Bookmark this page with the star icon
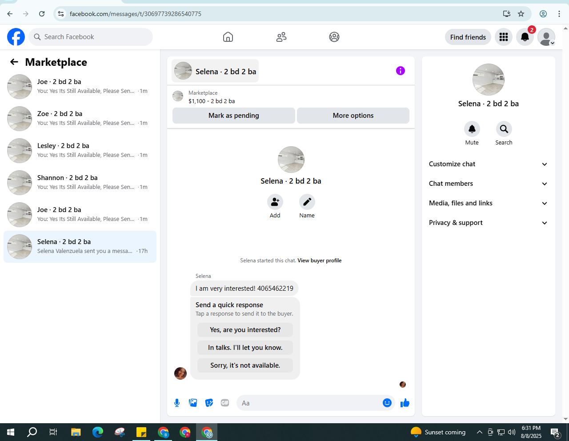Viewport: 569px width, 441px height. coord(521,14)
